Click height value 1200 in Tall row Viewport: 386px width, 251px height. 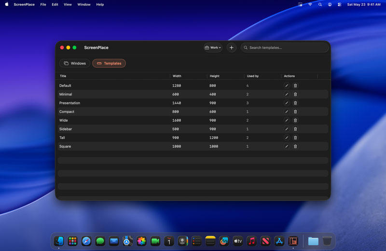(214, 138)
